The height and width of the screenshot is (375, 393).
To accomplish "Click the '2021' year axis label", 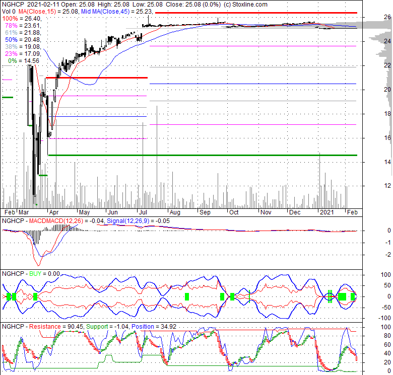I will 327,212.
